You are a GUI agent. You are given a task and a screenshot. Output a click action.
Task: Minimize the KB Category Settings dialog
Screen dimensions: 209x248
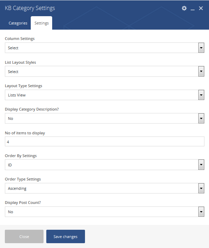coord(192,9)
